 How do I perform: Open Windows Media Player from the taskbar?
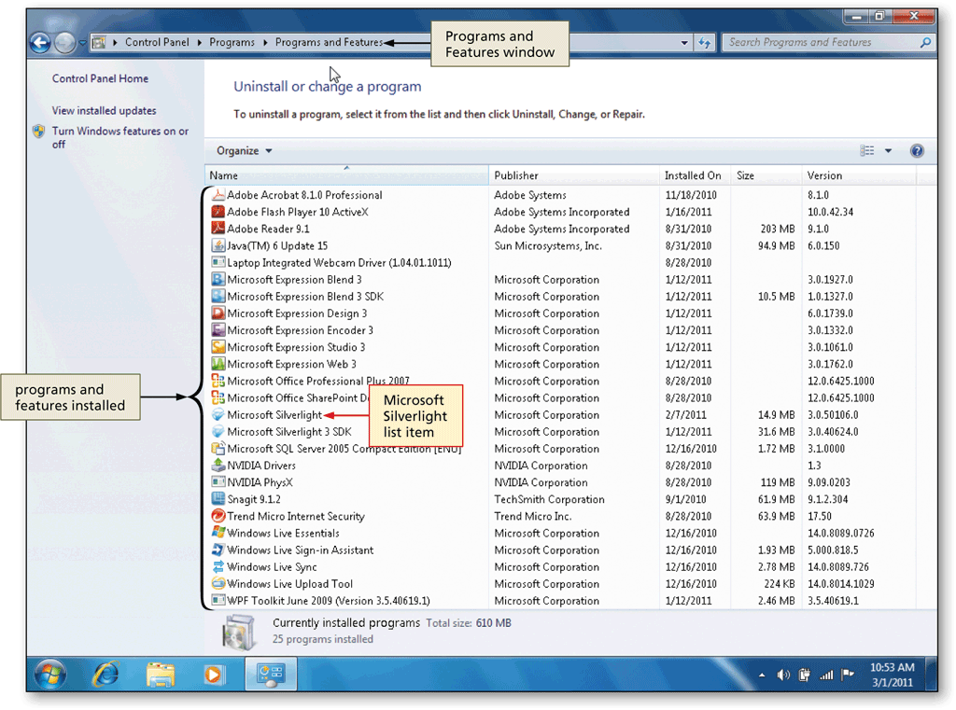214,674
